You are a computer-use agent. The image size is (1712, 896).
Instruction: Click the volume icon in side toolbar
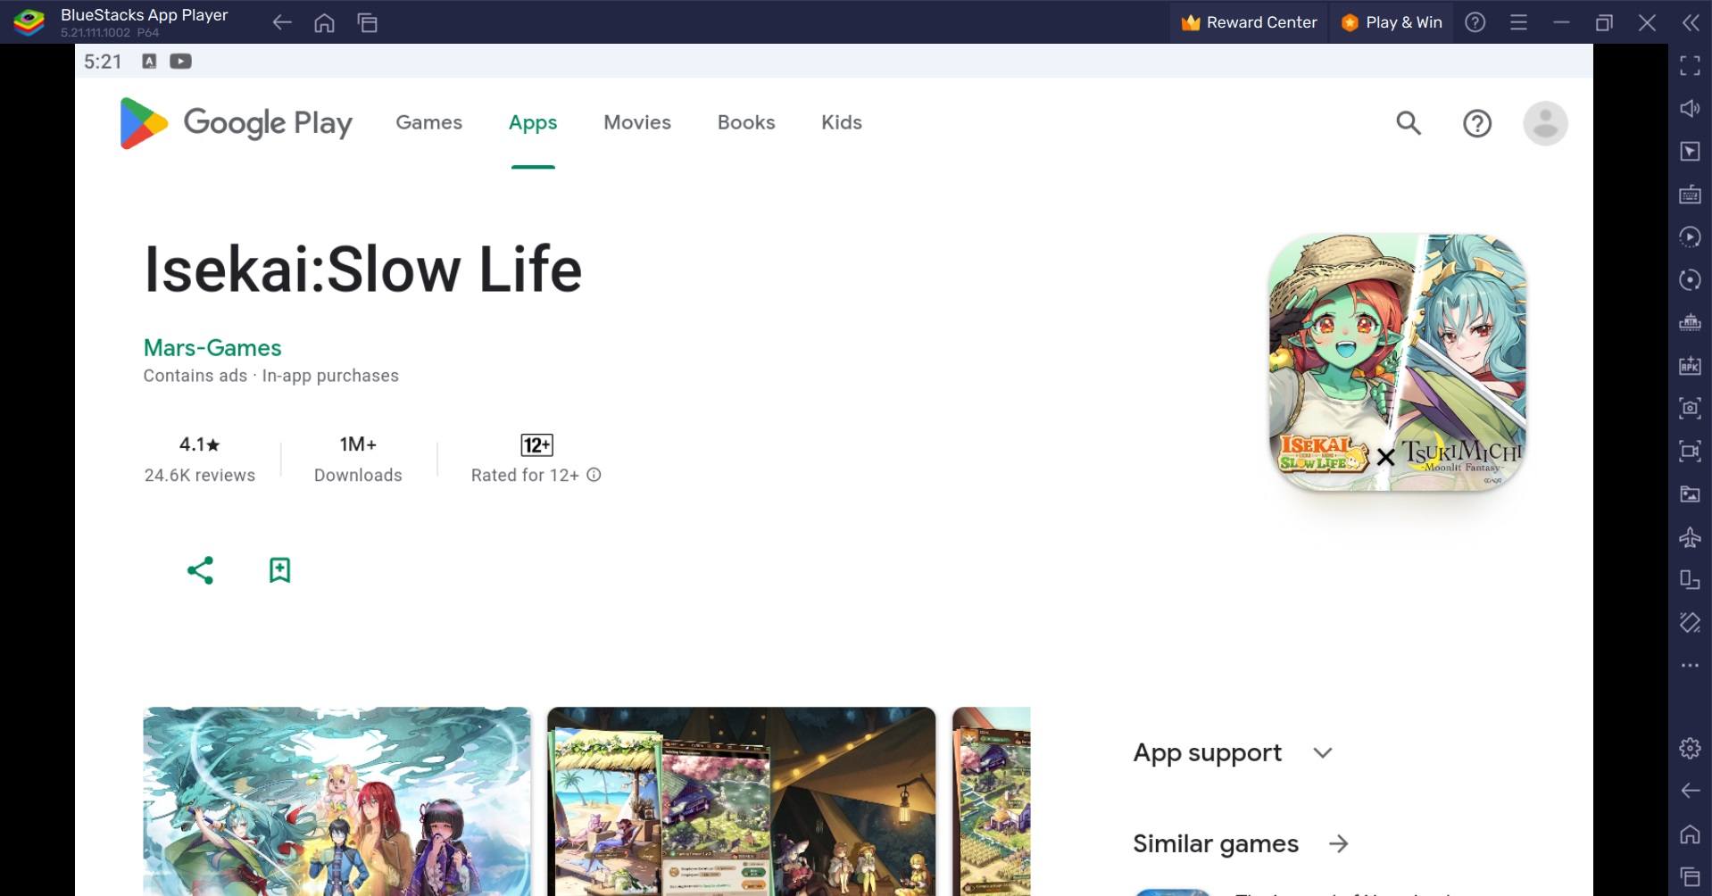pos(1690,108)
